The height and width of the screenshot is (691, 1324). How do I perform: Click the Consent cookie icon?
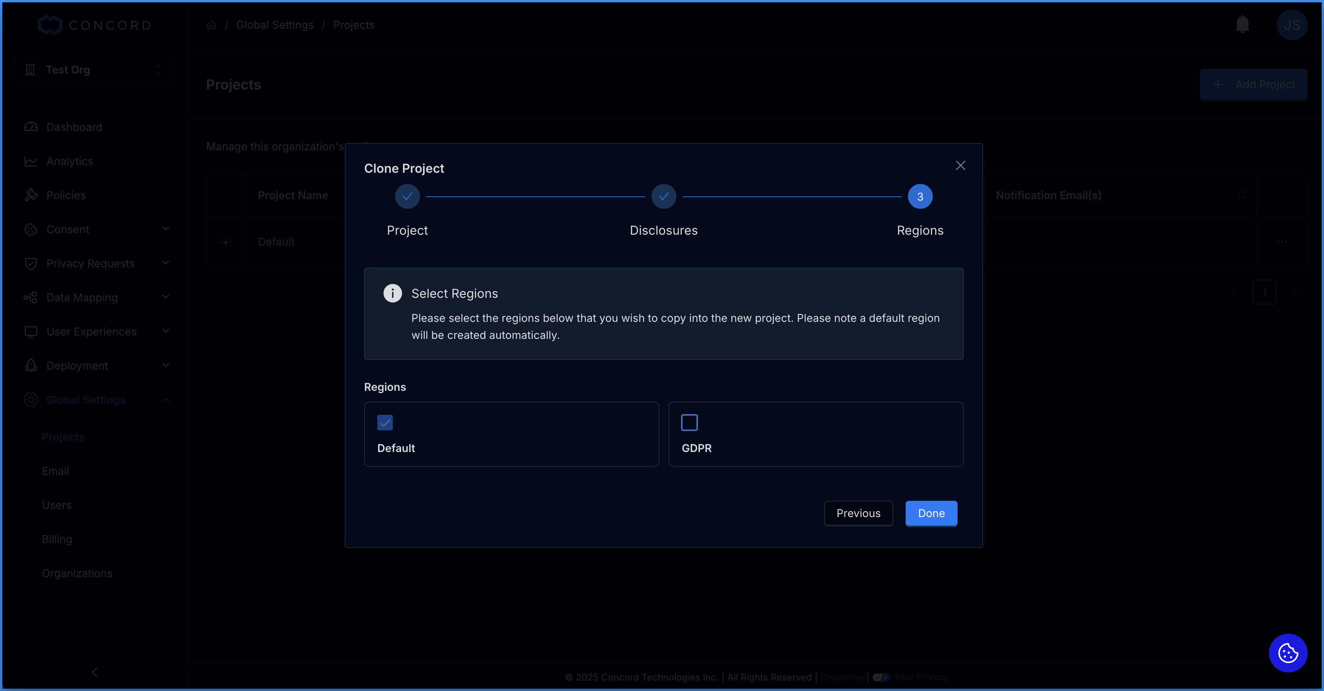[x=31, y=229]
